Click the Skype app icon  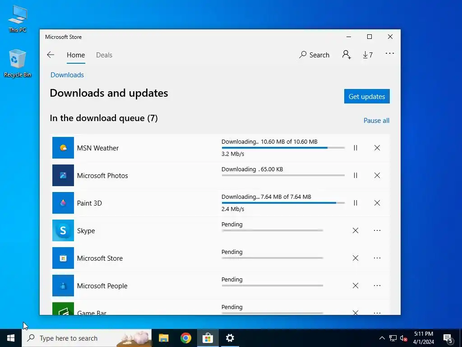63,230
